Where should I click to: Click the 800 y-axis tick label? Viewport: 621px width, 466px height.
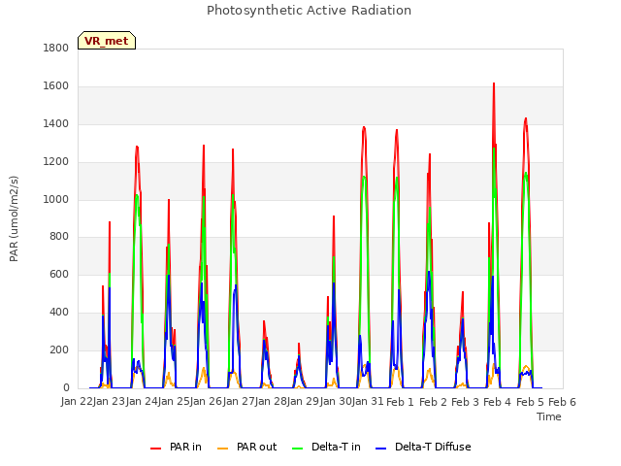pyautogui.click(x=59, y=237)
